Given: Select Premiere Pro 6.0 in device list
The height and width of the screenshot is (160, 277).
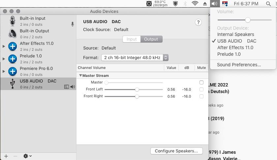Looking at the screenshot, I should tap(38, 72).
